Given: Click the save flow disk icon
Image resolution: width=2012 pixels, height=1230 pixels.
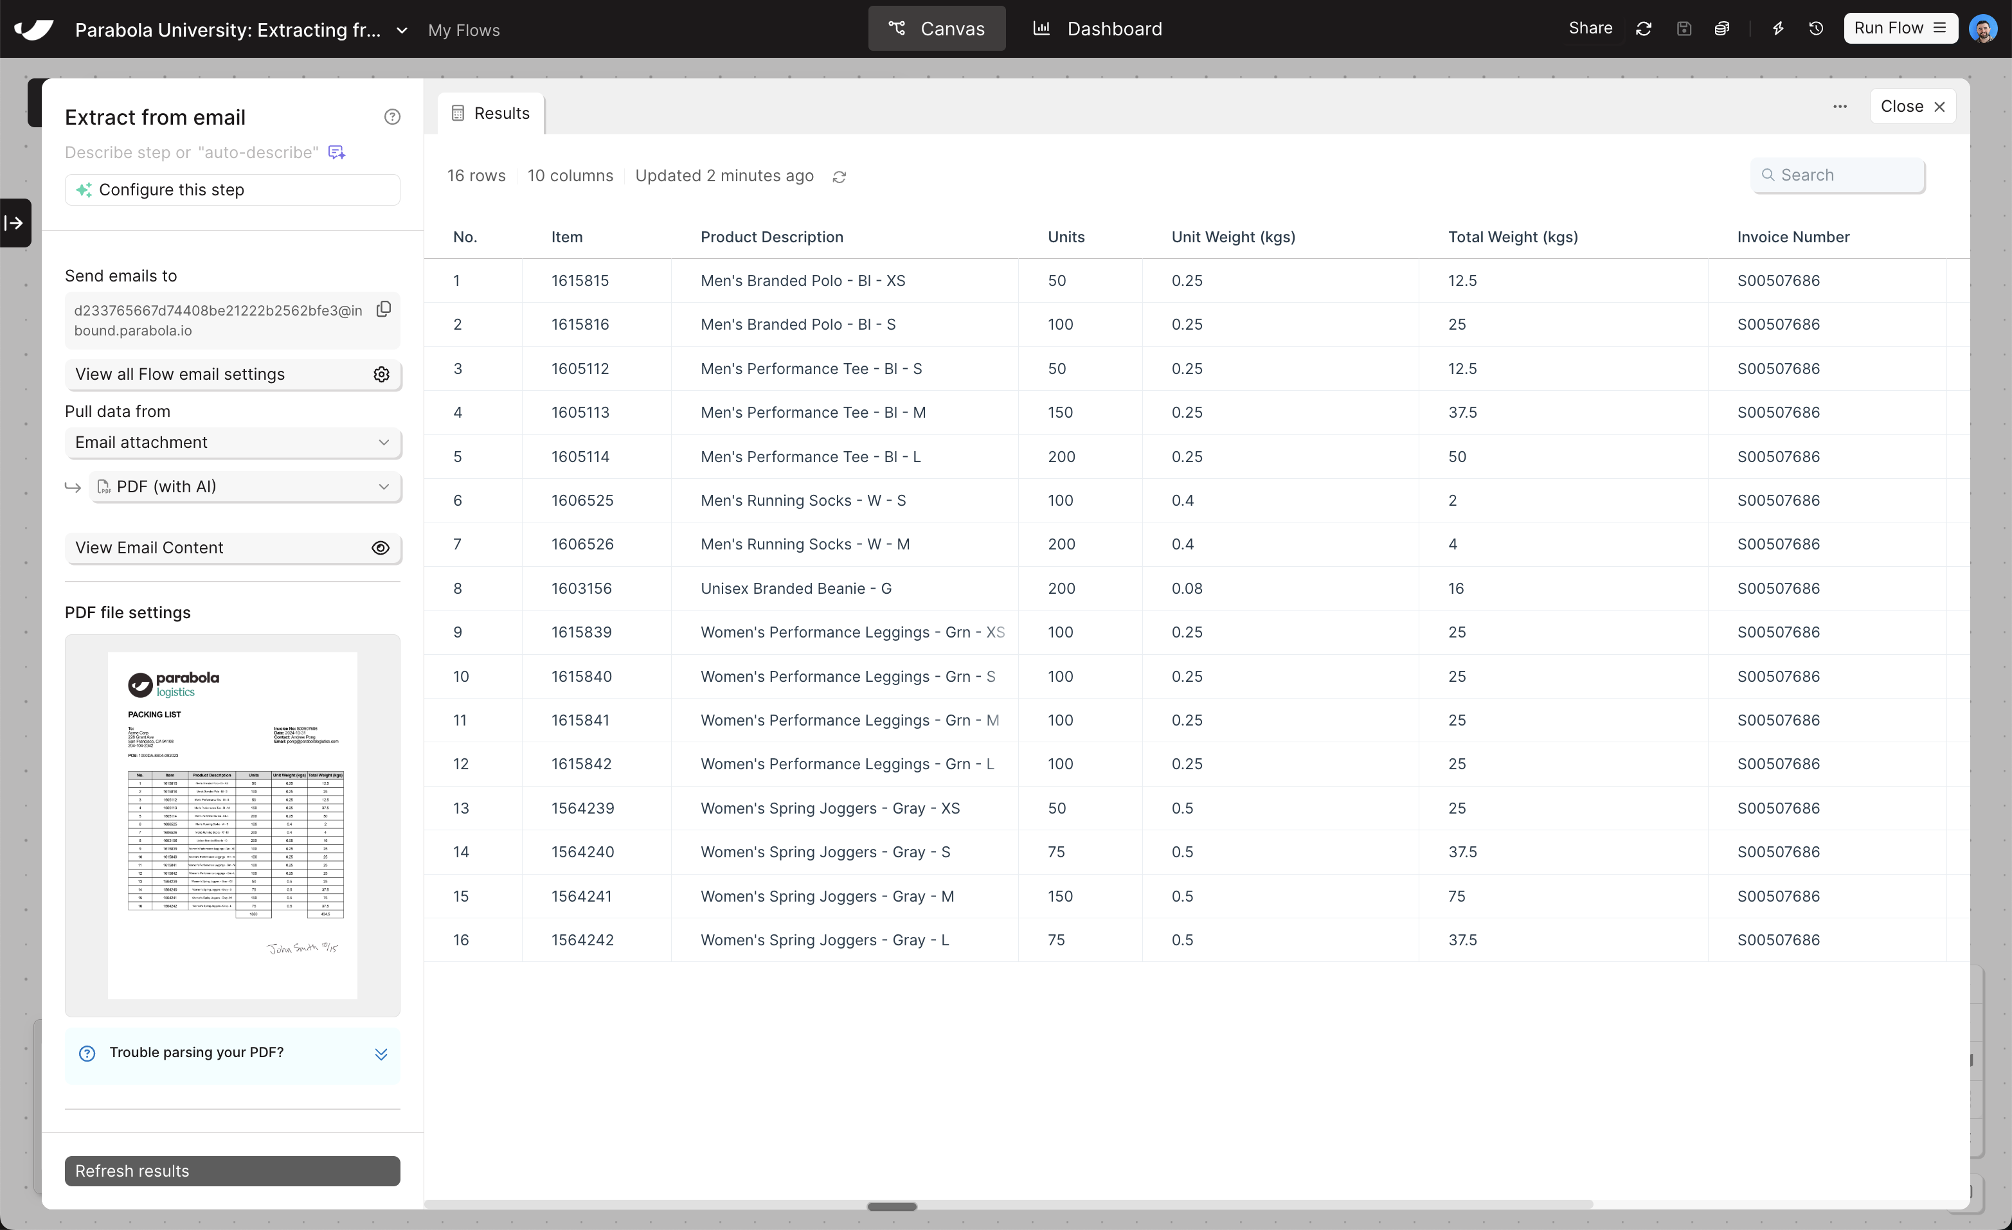Looking at the screenshot, I should [1684, 28].
